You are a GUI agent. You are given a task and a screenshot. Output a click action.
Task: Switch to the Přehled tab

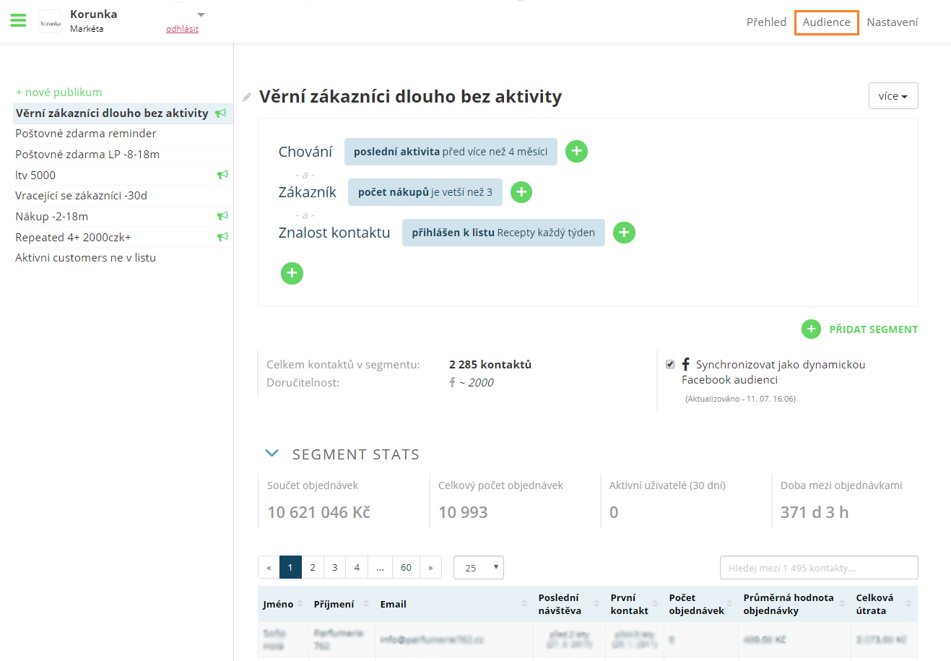[766, 22]
